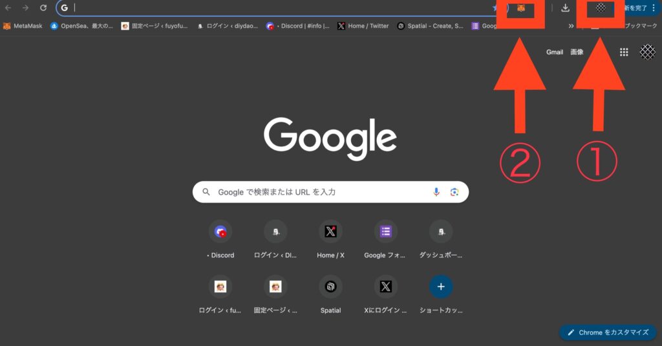Image resolution: width=662 pixels, height=346 pixels.
Task: Click the browser back arrow
Action: pyautogui.click(x=8, y=8)
